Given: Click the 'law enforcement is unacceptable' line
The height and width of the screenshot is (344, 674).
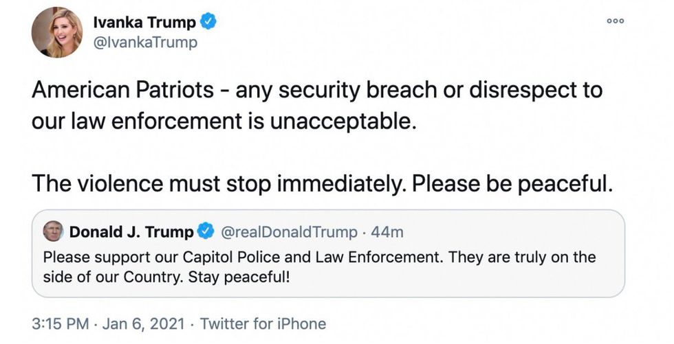Looking at the screenshot, I should click(224, 123).
